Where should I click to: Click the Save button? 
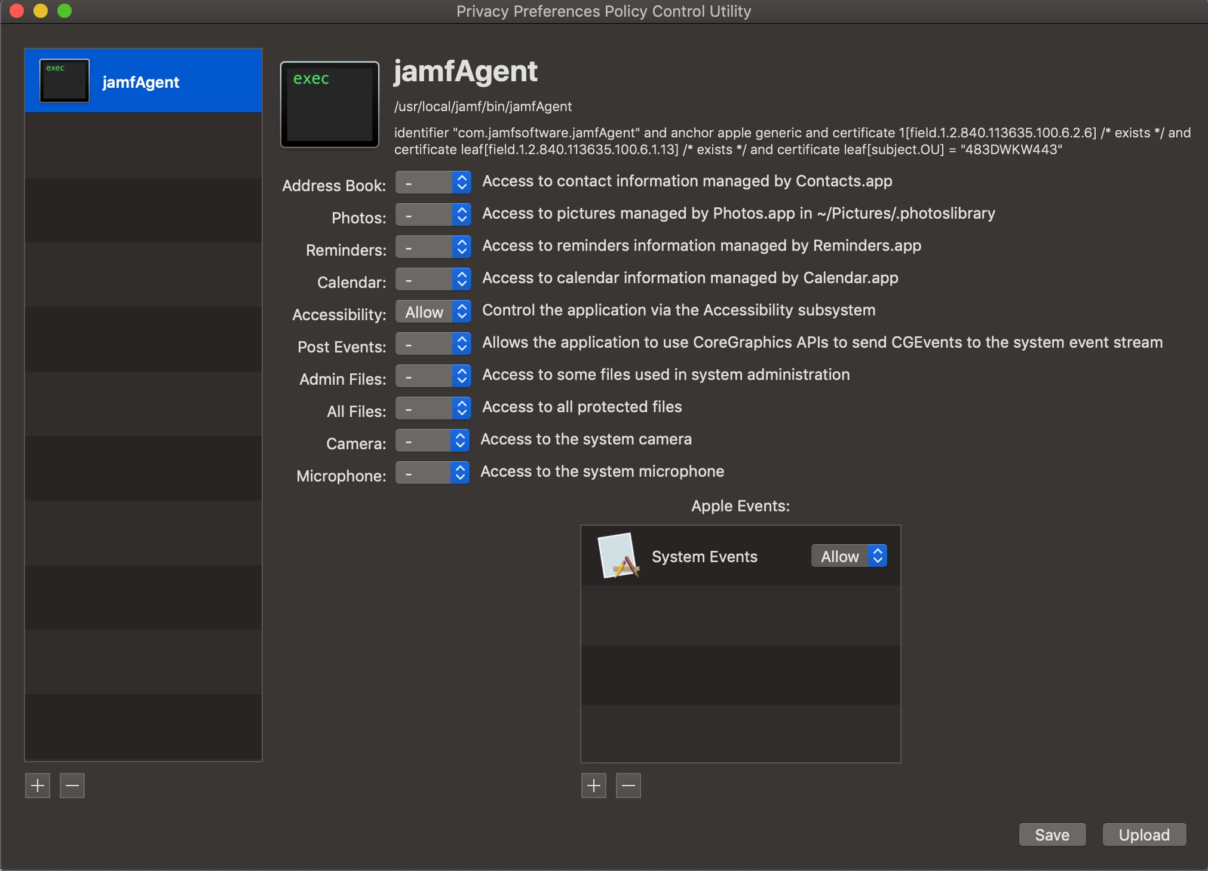click(x=1052, y=835)
